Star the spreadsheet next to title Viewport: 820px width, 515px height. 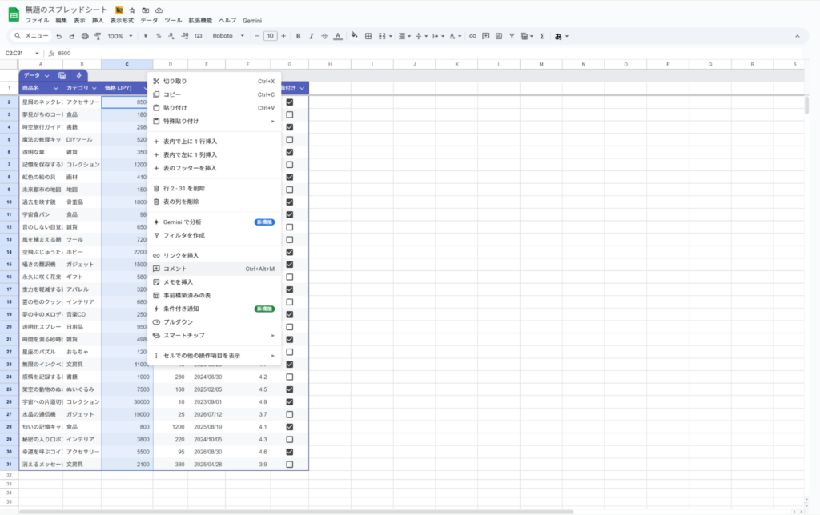(132, 10)
